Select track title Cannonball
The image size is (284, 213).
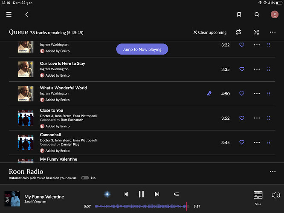pos(50,135)
